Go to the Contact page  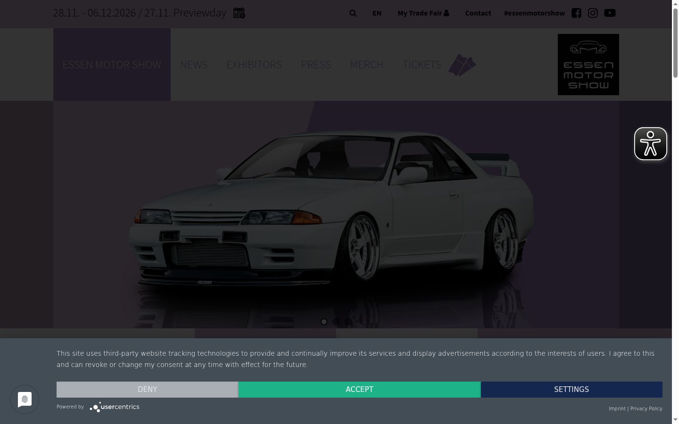click(478, 13)
